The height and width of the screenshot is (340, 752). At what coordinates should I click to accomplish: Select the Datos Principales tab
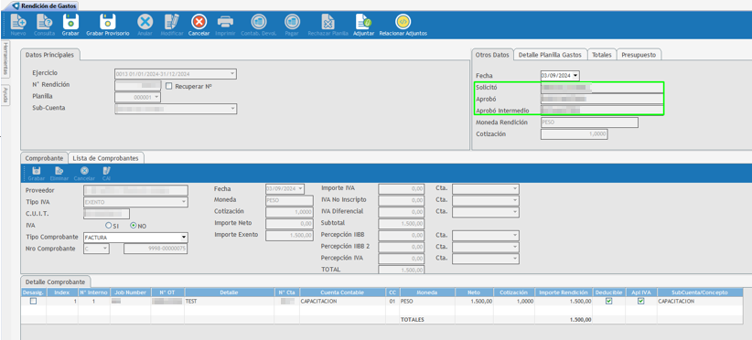[x=49, y=55]
